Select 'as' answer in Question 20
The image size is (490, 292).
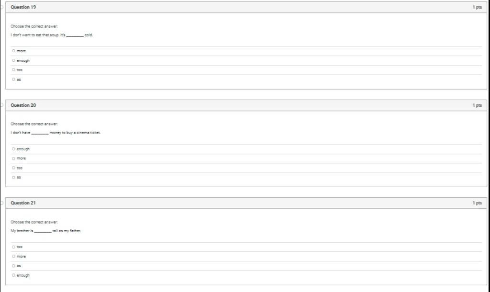(13, 177)
